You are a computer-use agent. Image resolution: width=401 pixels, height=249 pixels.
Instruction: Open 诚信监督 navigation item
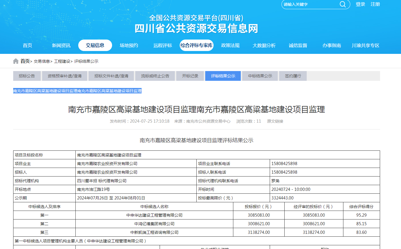298,45
